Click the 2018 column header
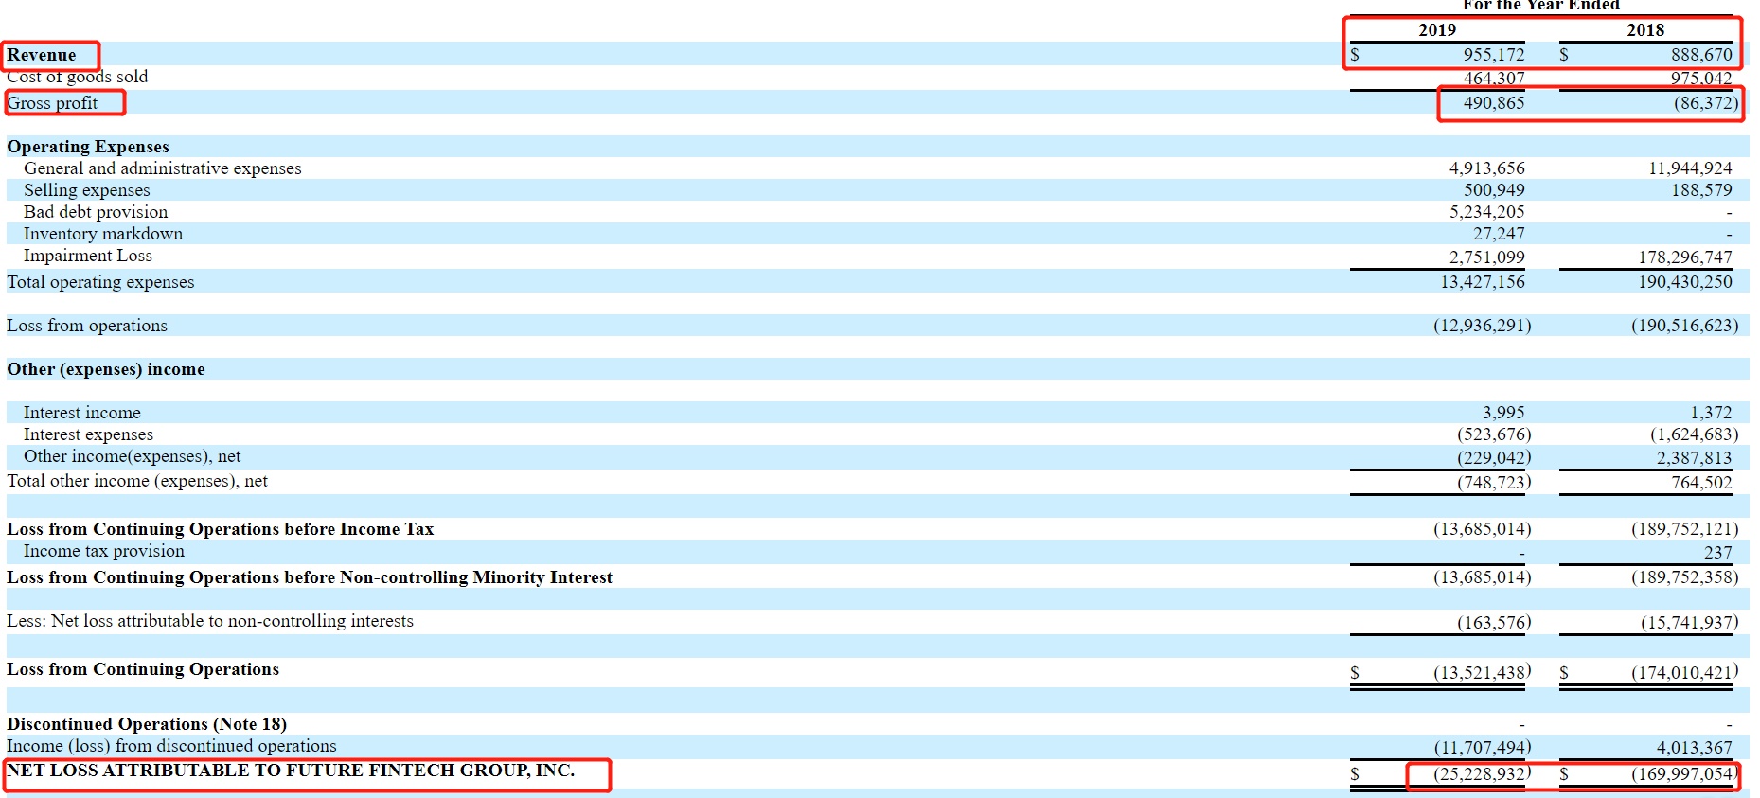Viewport: 1760px width, 798px height. pyautogui.click(x=1645, y=30)
